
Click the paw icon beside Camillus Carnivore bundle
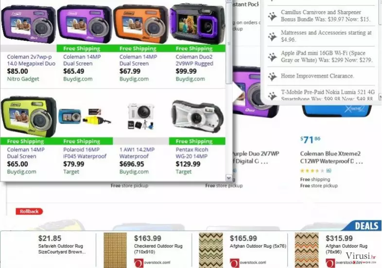pyautogui.click(x=273, y=16)
